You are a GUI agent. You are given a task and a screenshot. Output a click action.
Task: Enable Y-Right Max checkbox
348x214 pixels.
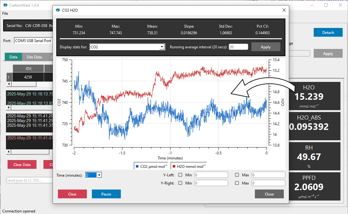pos(237,183)
